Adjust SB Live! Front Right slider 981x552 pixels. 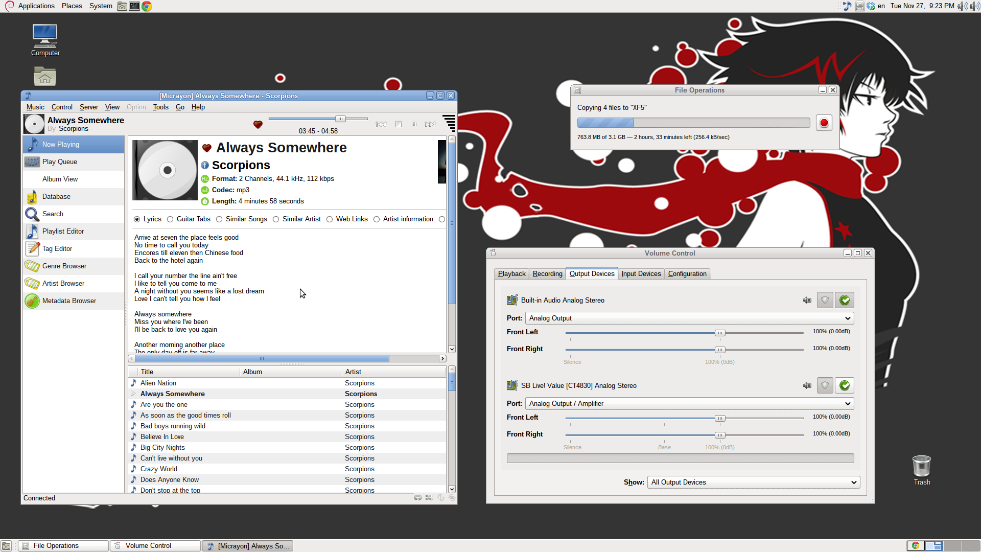tap(720, 435)
